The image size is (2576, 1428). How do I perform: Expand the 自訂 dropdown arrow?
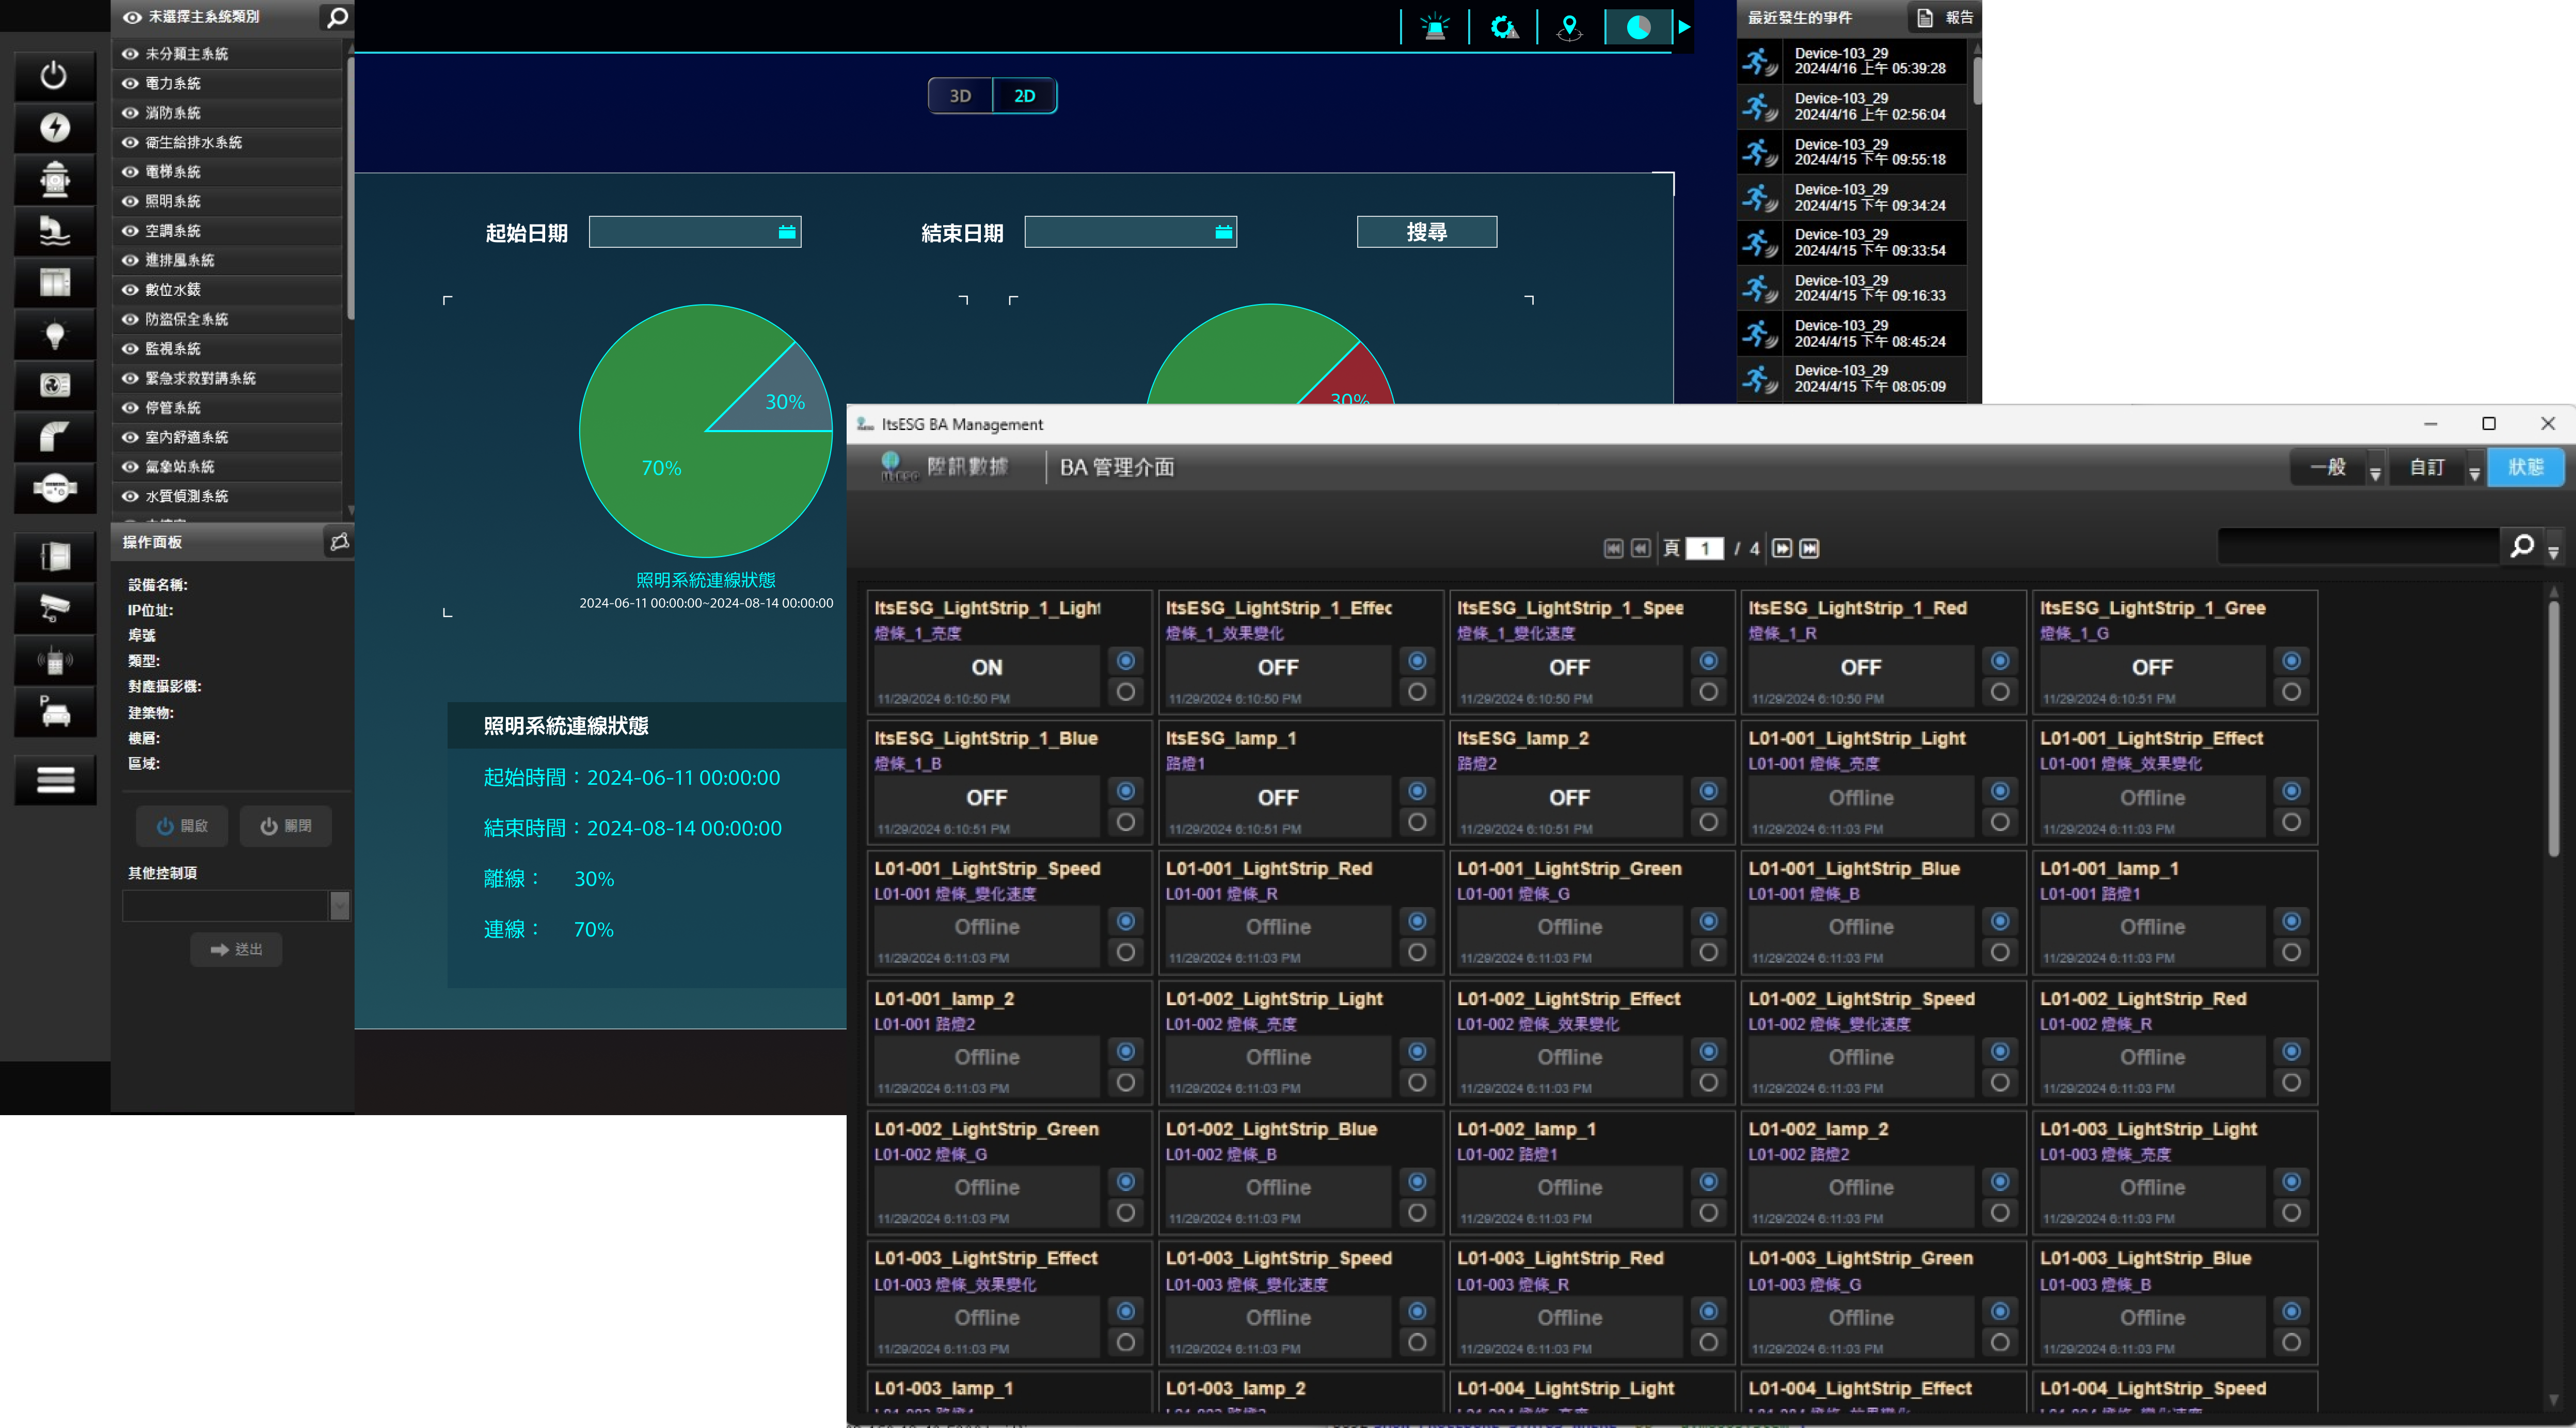[x=2474, y=471]
